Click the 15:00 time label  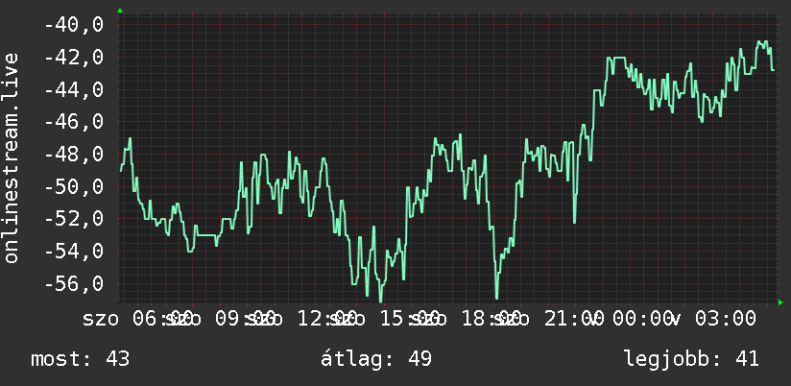(410, 319)
